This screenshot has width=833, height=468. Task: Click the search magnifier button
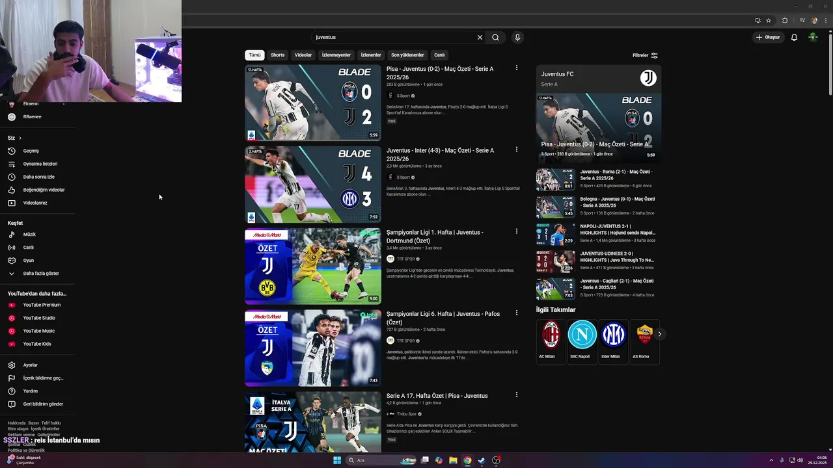[495, 37]
